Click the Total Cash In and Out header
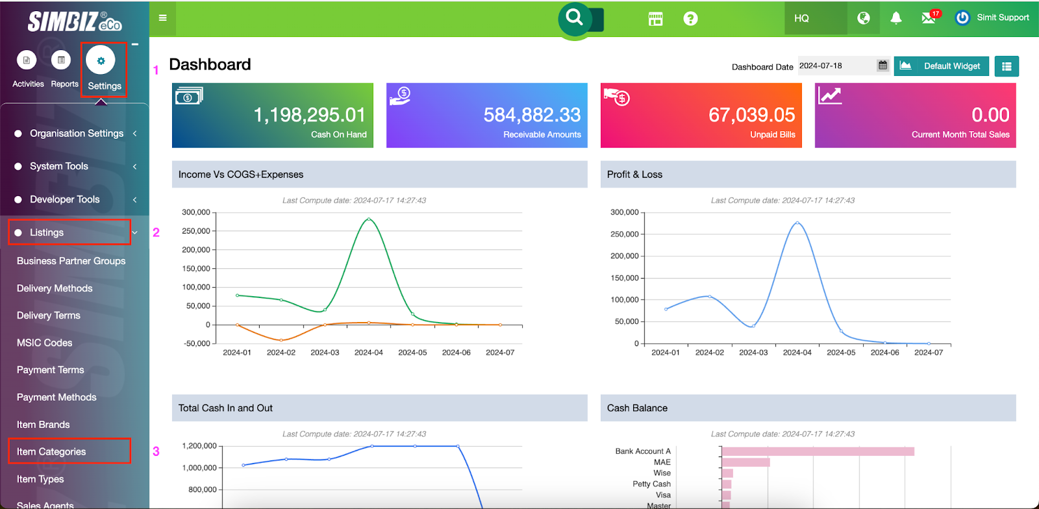The height and width of the screenshot is (509, 1039). tap(380, 408)
